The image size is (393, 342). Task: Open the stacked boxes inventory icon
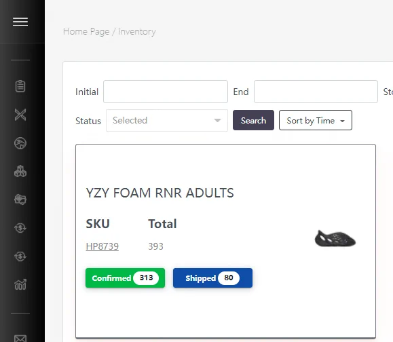20,172
